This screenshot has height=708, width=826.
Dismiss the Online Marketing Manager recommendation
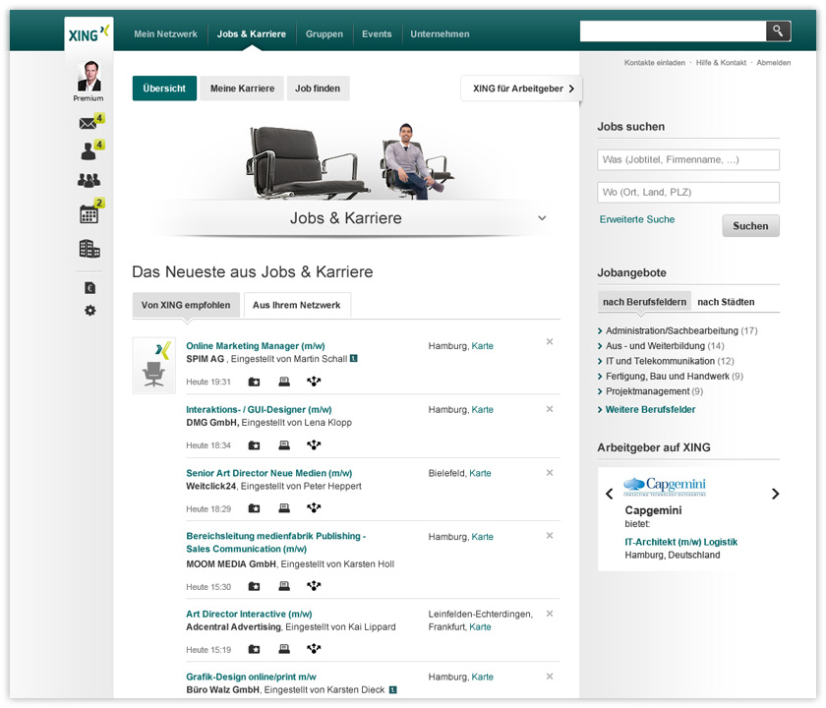(x=550, y=341)
